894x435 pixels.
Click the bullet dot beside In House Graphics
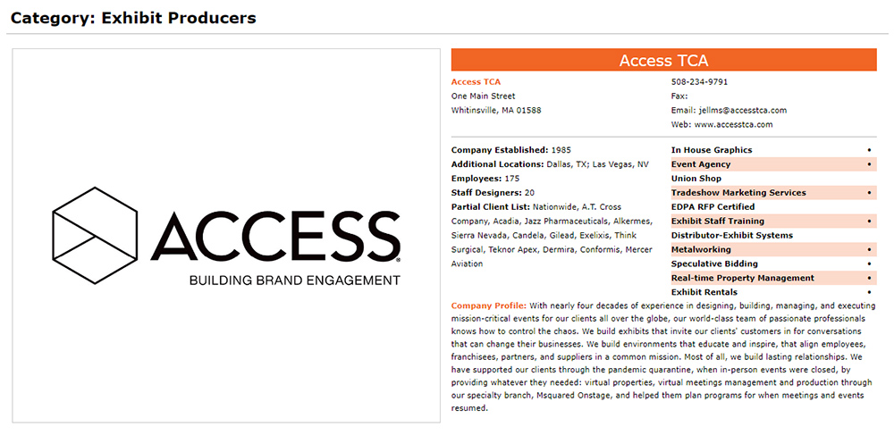pos(869,150)
